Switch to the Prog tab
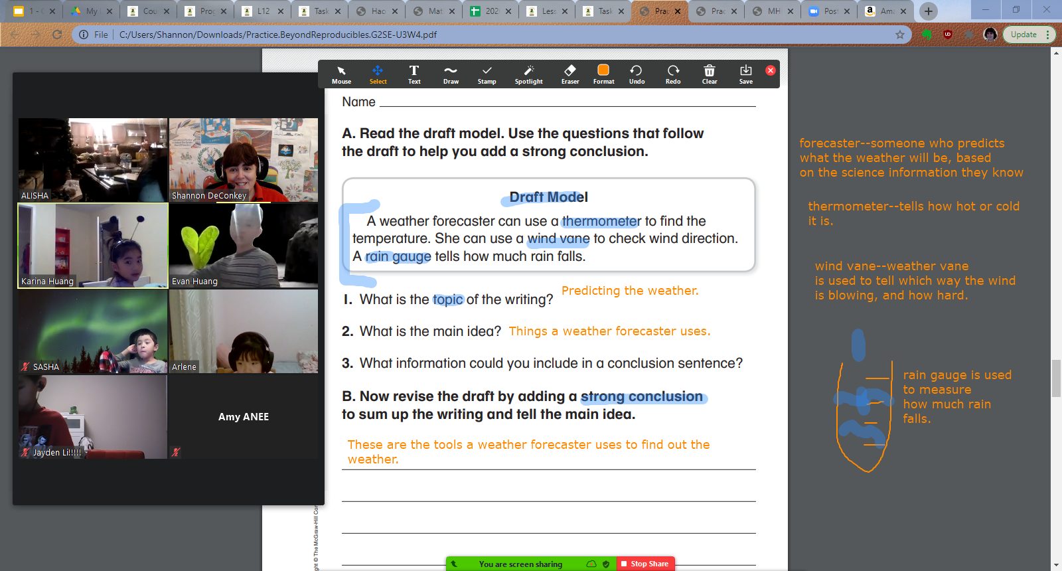1062x571 pixels. pyautogui.click(x=207, y=11)
